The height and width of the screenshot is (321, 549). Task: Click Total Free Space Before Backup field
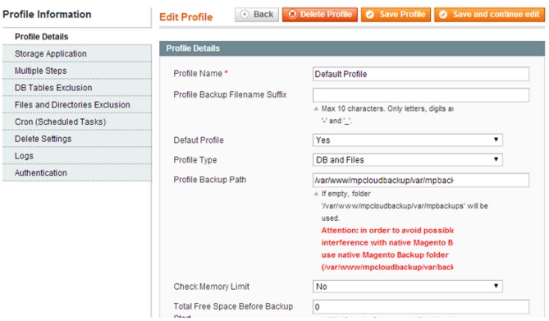[420, 306]
